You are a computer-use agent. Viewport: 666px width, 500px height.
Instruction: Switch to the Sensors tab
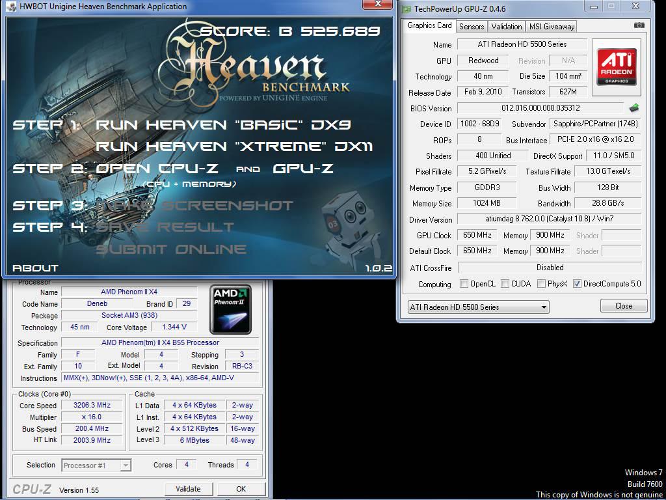click(x=472, y=26)
